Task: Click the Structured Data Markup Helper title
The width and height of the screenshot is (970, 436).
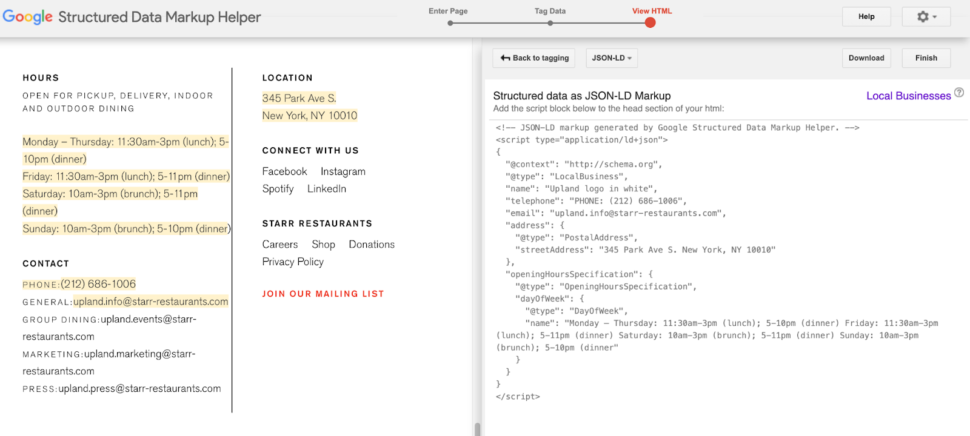Action: pyautogui.click(x=159, y=17)
